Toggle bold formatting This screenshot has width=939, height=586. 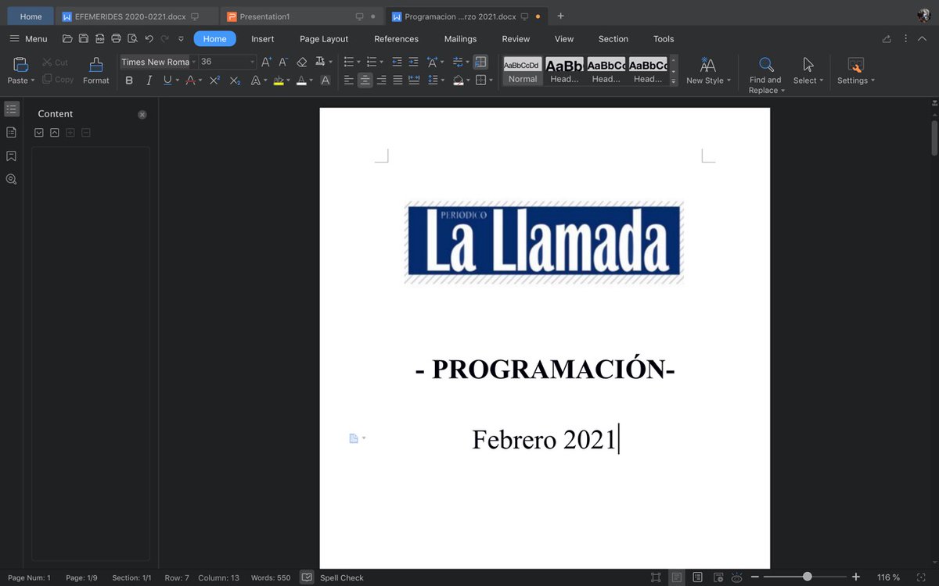click(129, 80)
